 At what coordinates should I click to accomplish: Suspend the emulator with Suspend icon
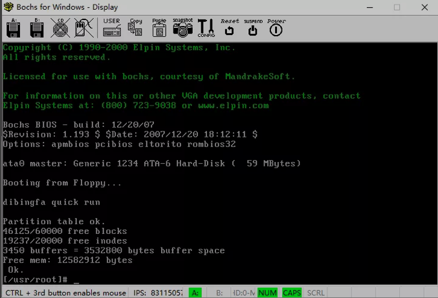pos(253,27)
